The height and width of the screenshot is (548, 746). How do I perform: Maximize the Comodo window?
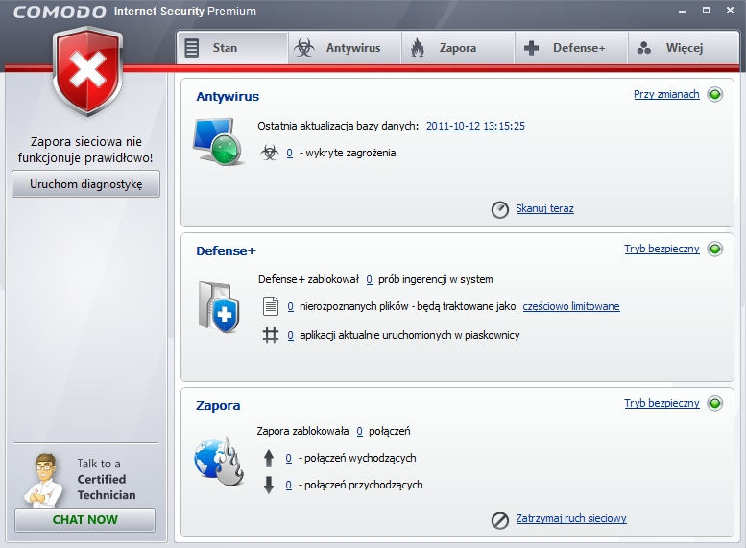[706, 10]
